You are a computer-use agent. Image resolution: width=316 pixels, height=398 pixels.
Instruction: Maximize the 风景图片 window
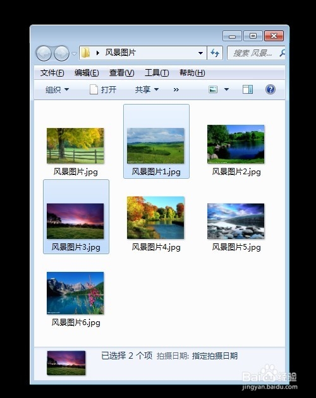coord(253,35)
